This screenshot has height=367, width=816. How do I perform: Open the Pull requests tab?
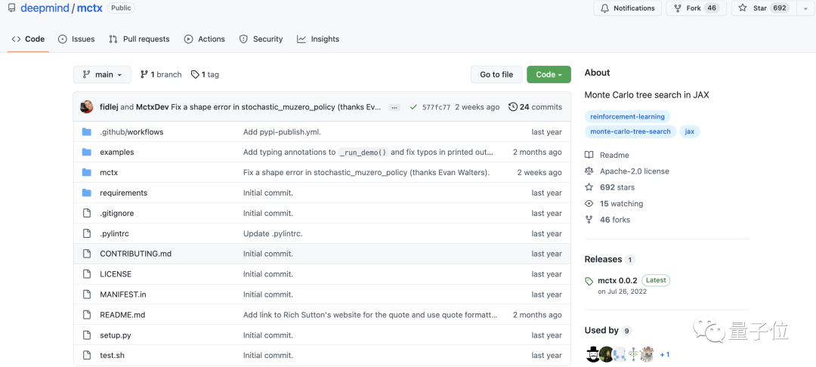[140, 39]
